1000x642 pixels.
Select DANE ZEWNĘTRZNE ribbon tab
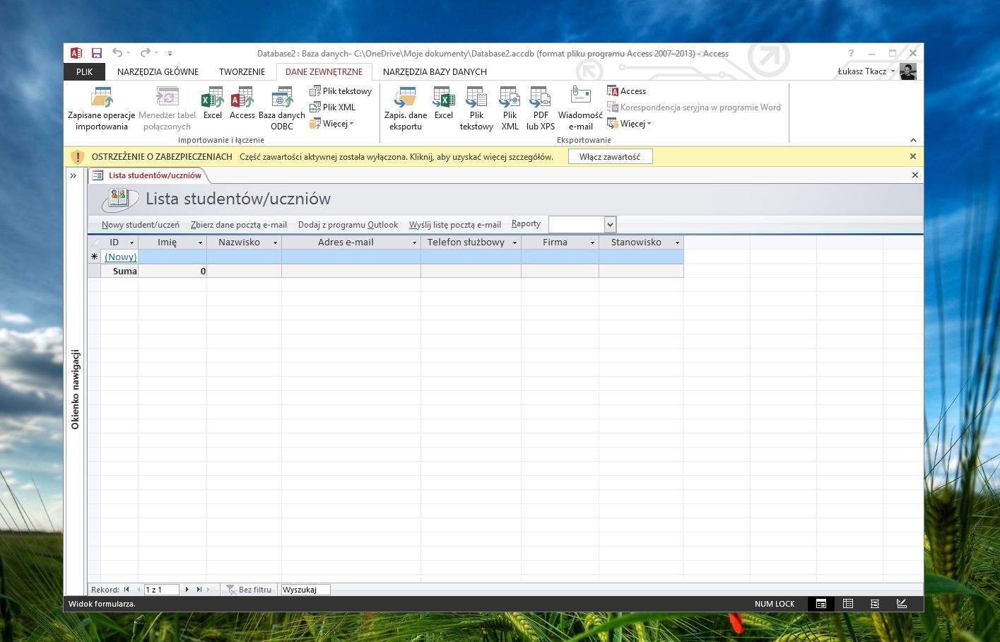[x=324, y=71]
